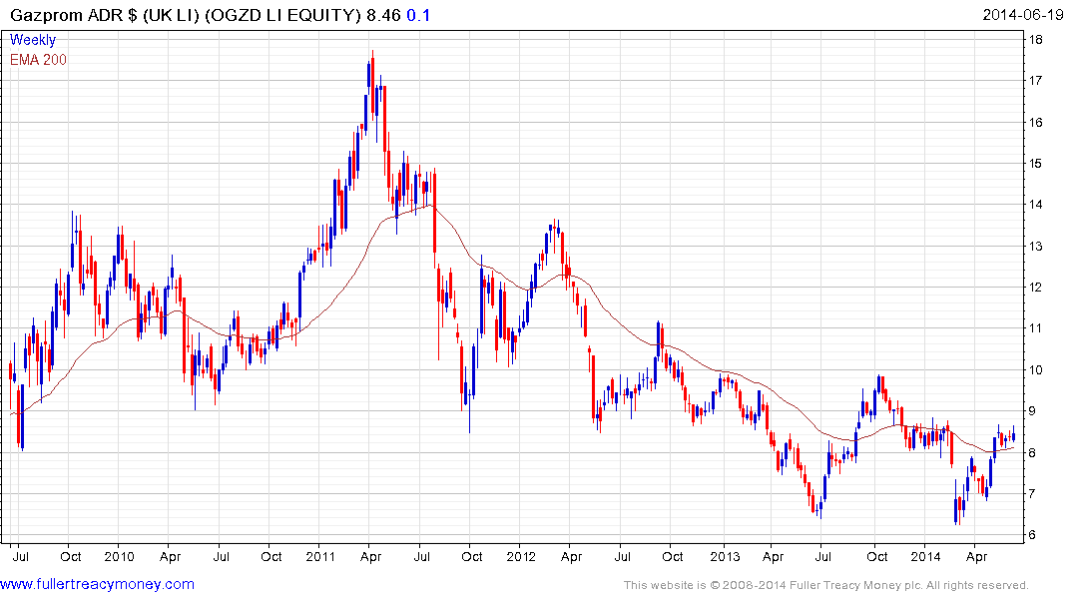Select the 2011 time axis label
This screenshot has width=1073, height=599.
(320, 556)
